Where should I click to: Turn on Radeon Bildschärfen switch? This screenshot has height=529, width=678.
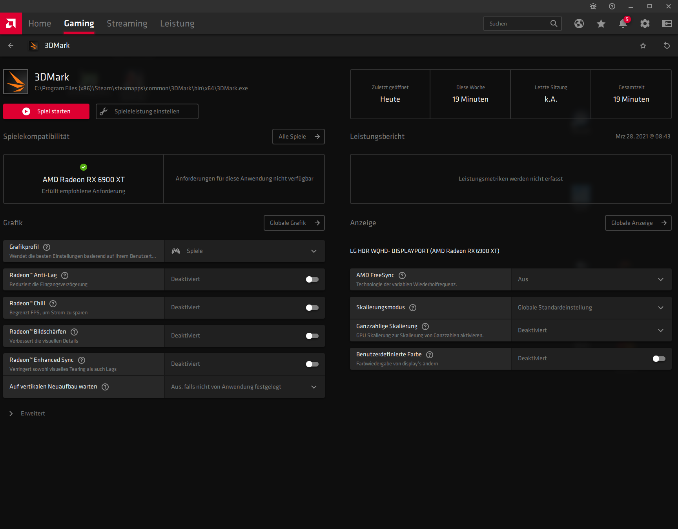(x=312, y=336)
